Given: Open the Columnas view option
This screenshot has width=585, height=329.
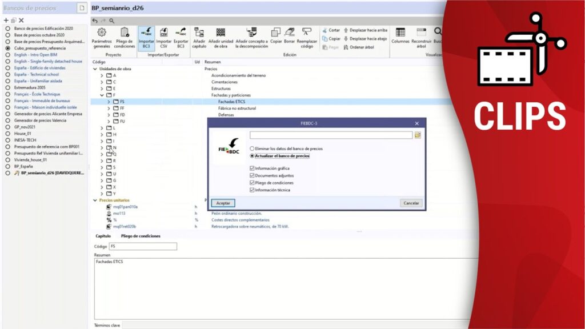Looking at the screenshot, I should click(400, 33).
